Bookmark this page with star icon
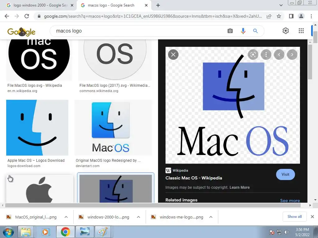This screenshot has width=318, height=238. (x=279, y=16)
